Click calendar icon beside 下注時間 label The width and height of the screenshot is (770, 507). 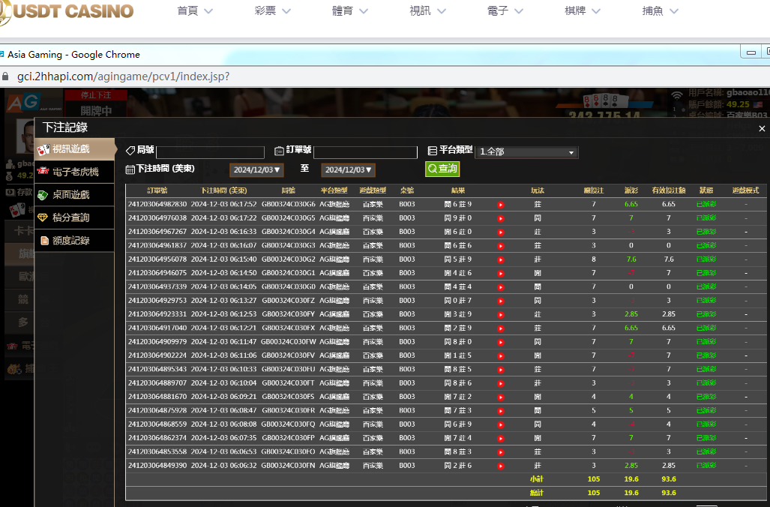(x=130, y=169)
